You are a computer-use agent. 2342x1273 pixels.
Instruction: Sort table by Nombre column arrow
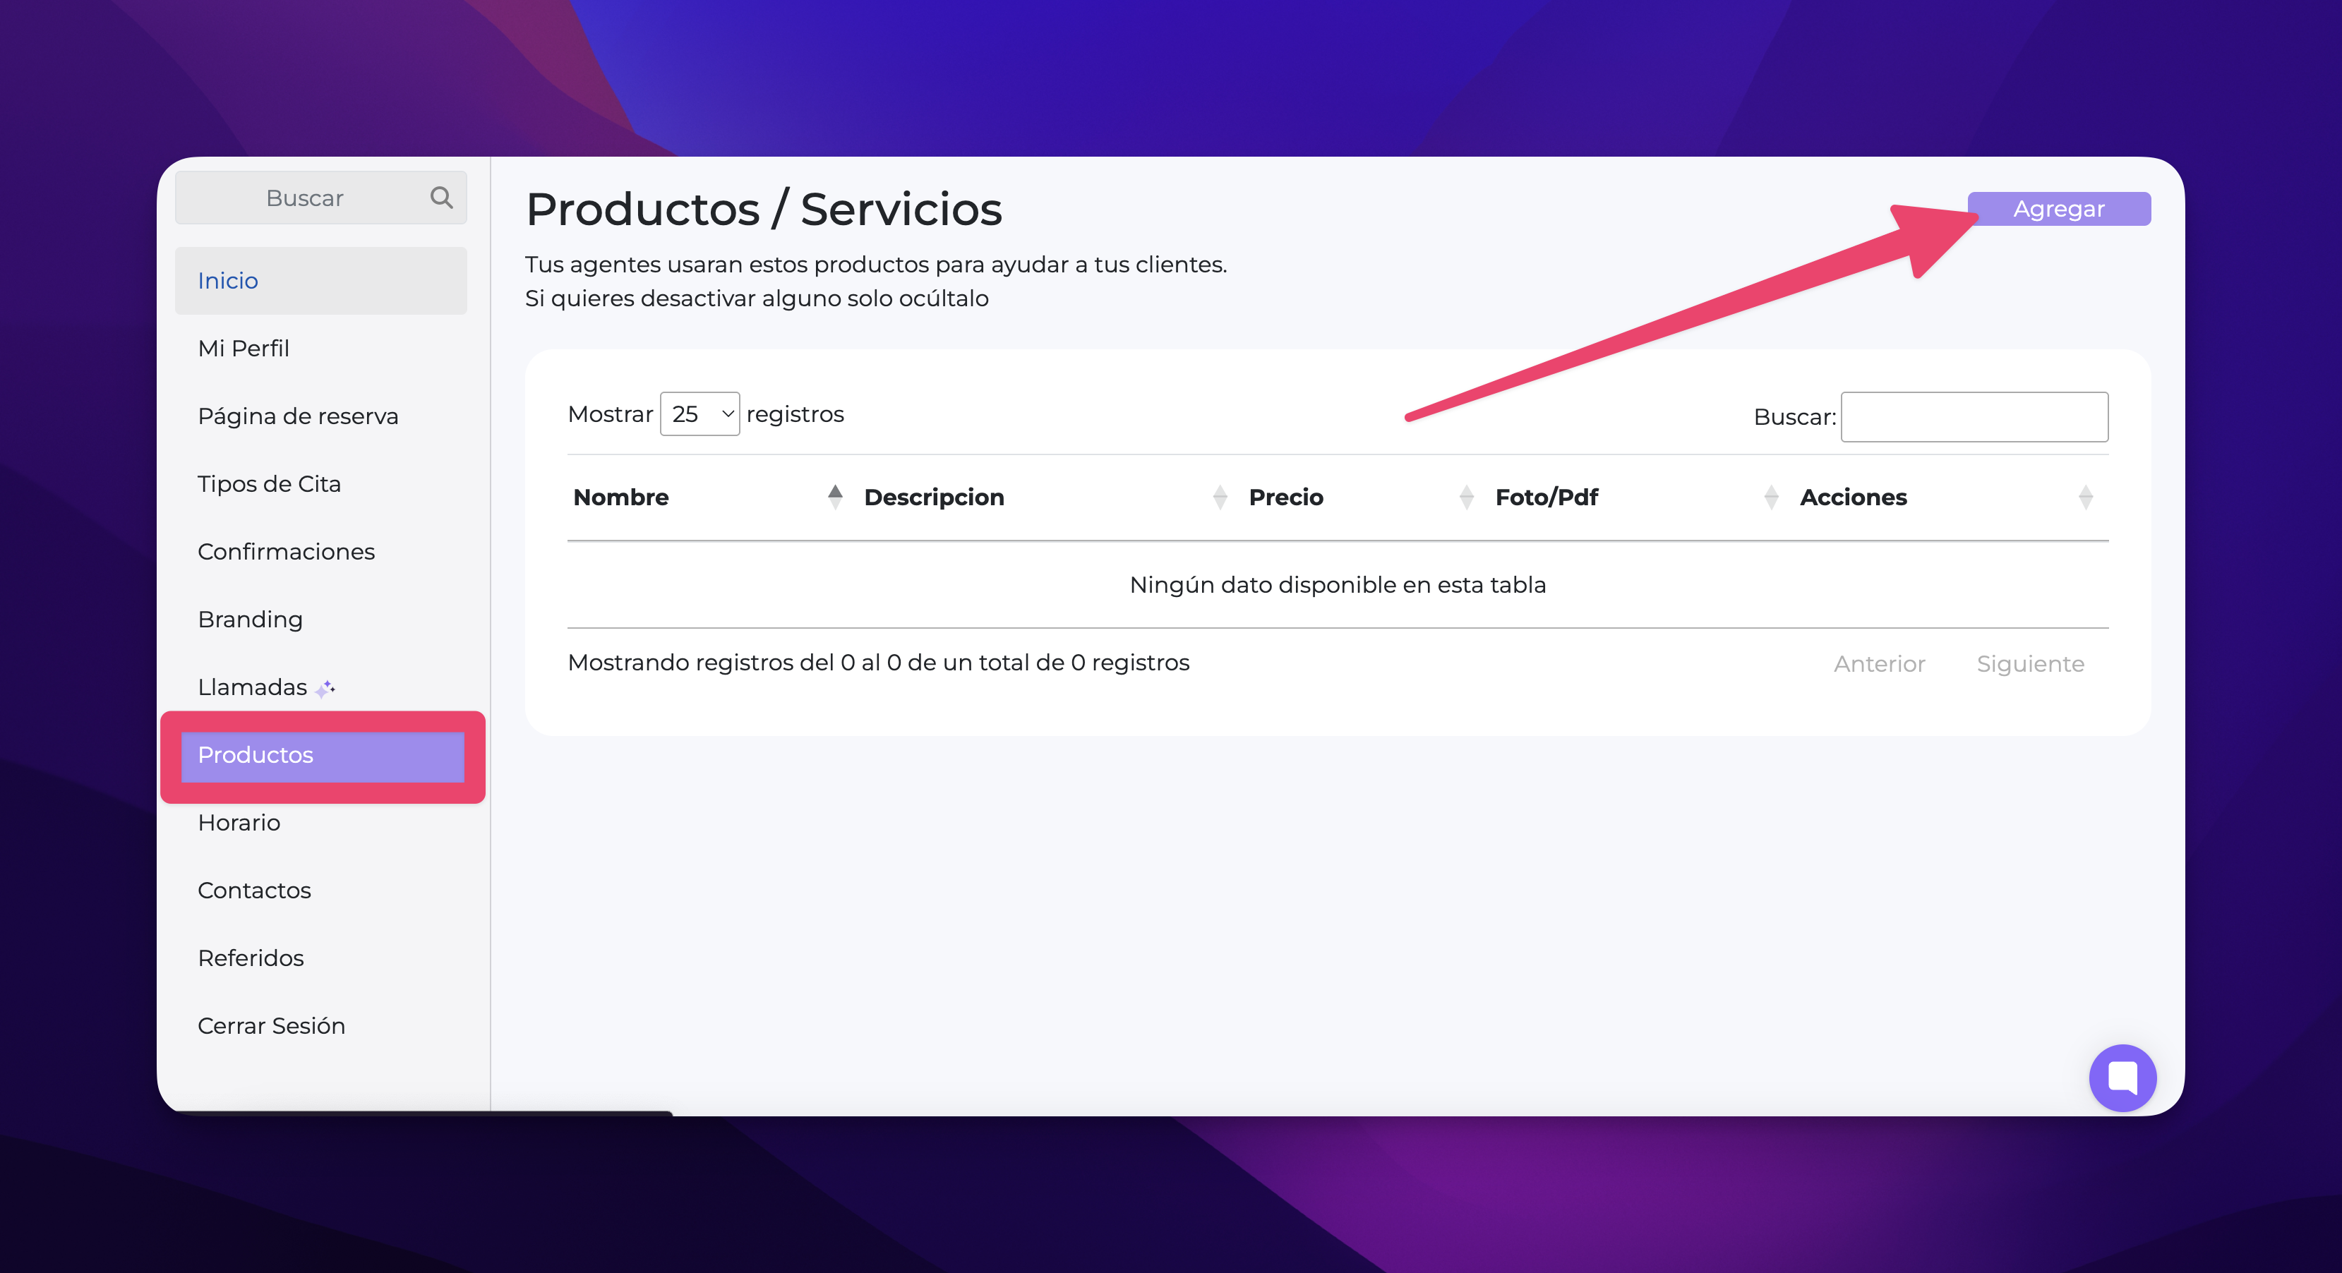pyautogui.click(x=834, y=497)
